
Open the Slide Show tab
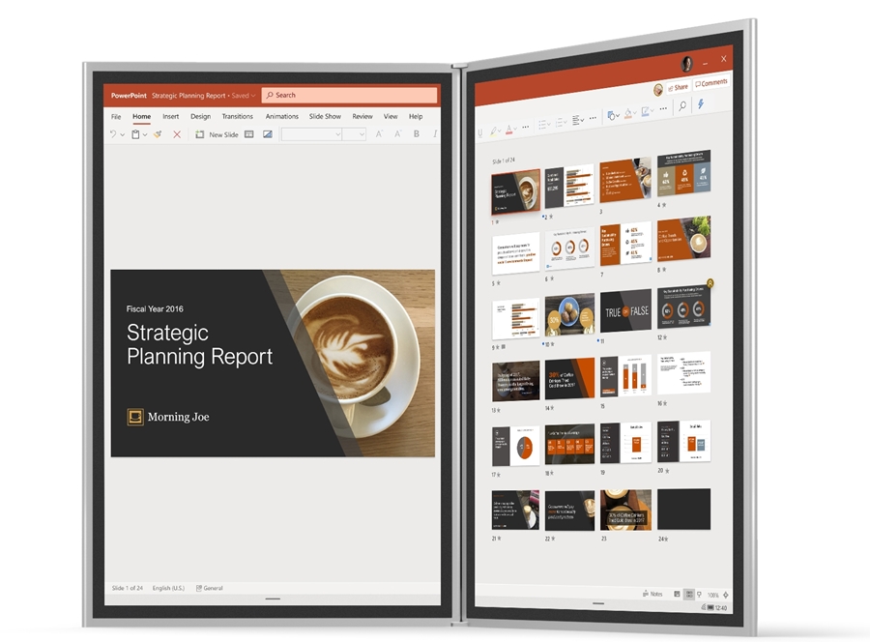pos(325,116)
